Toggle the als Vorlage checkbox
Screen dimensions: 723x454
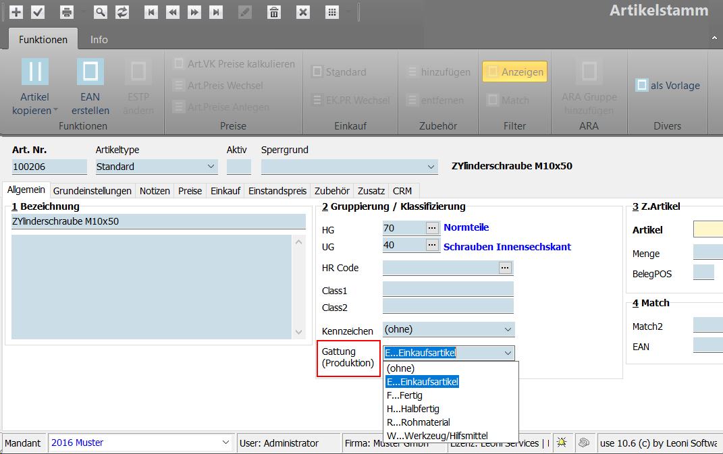click(668, 85)
